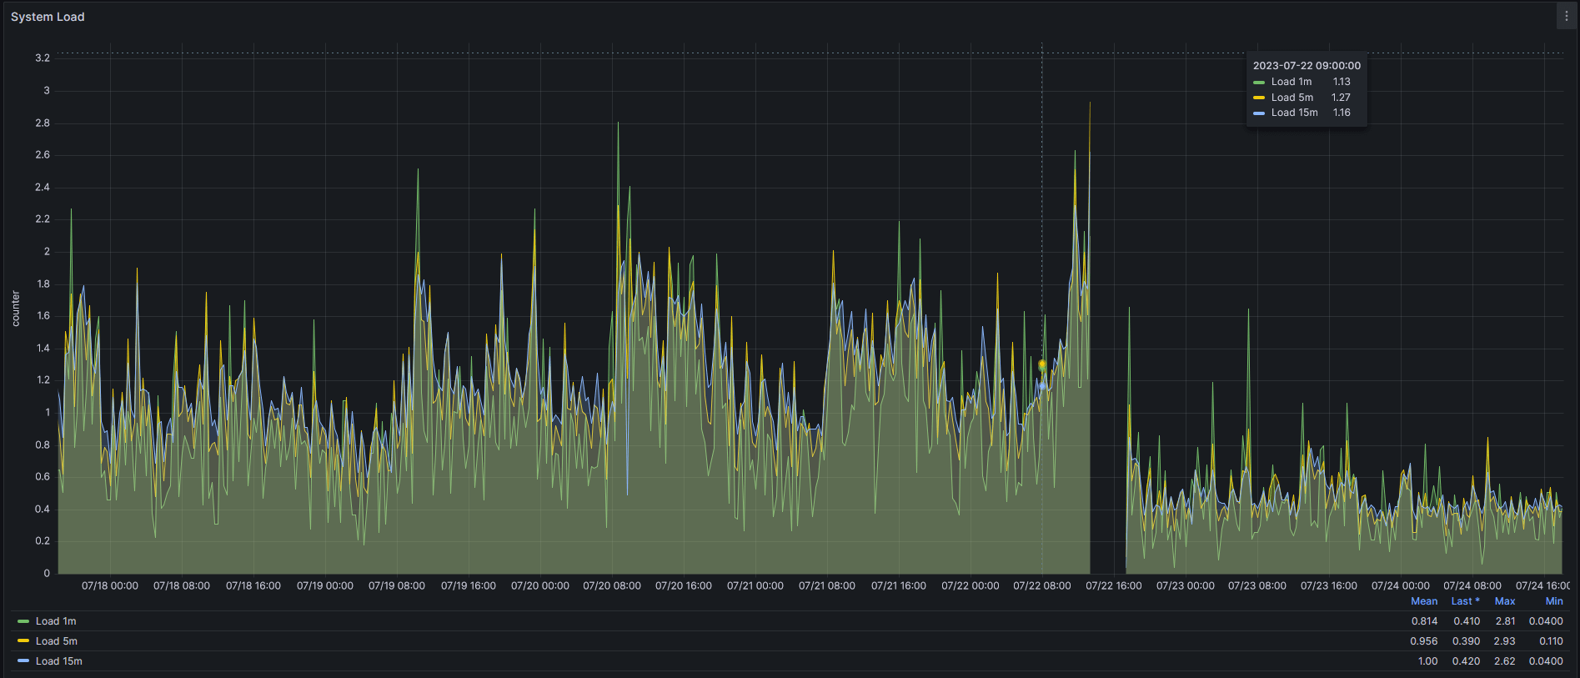1580x678 pixels.
Task: Click the vertical counter axis label
Action: point(16,309)
